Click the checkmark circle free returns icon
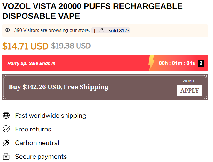Viewport: 213px width, 162px height. (6, 129)
